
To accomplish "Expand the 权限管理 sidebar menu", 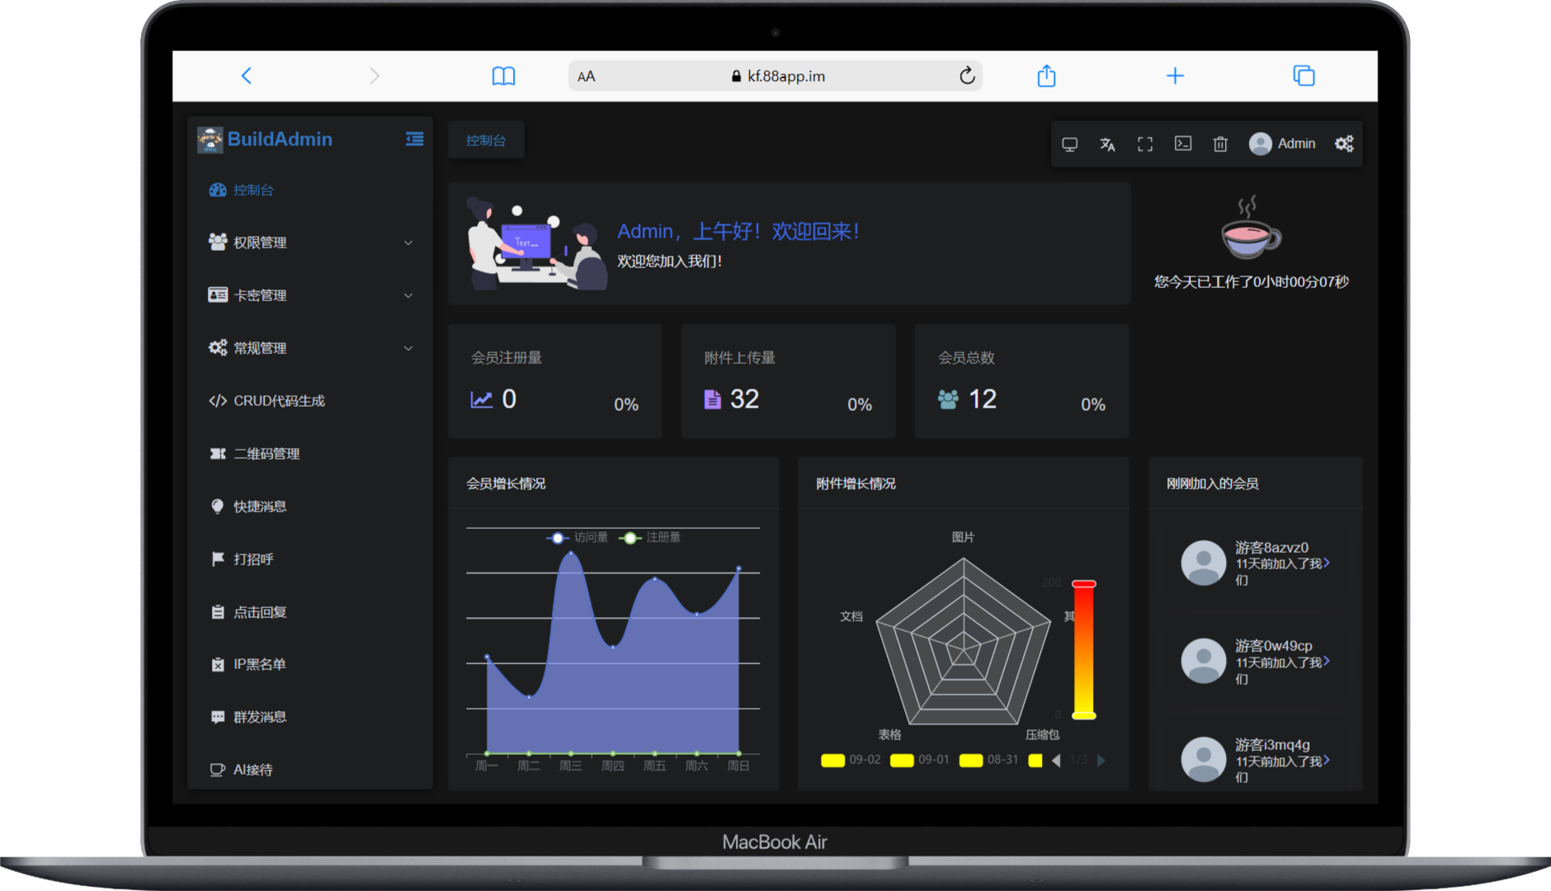I will point(309,243).
